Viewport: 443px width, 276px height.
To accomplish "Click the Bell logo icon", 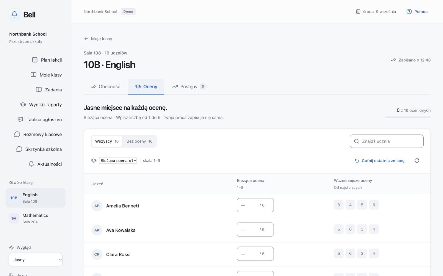I will (14, 14).
